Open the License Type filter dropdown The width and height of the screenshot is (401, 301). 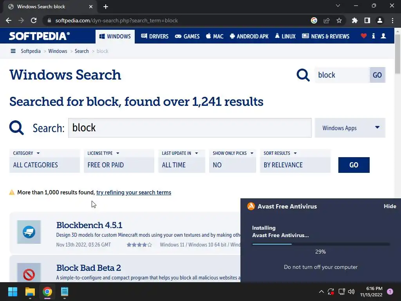pos(103,153)
